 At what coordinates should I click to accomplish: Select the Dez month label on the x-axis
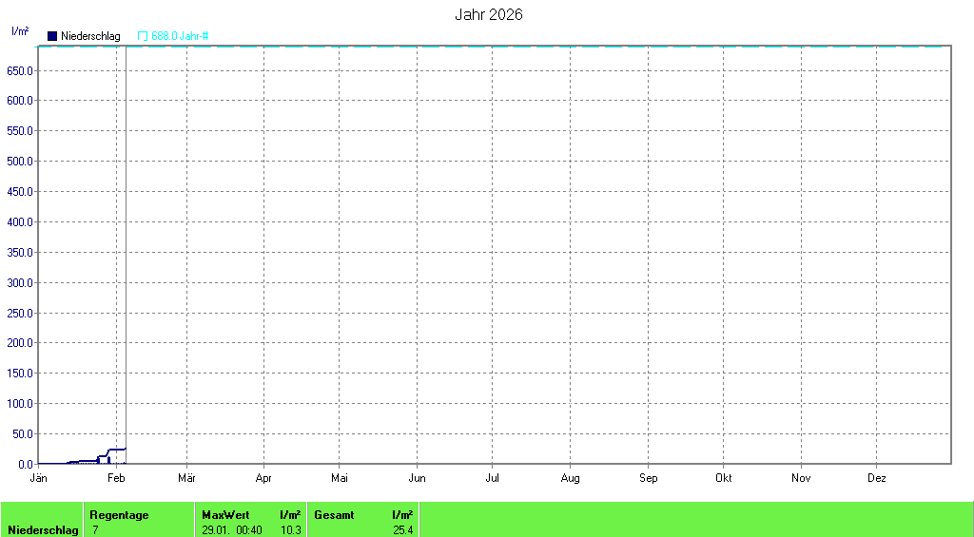877,478
